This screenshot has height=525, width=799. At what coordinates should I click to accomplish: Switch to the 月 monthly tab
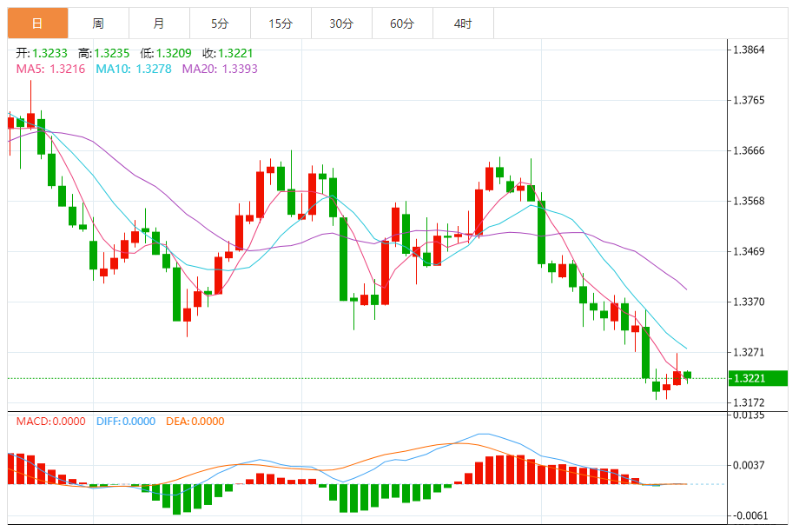[159, 23]
